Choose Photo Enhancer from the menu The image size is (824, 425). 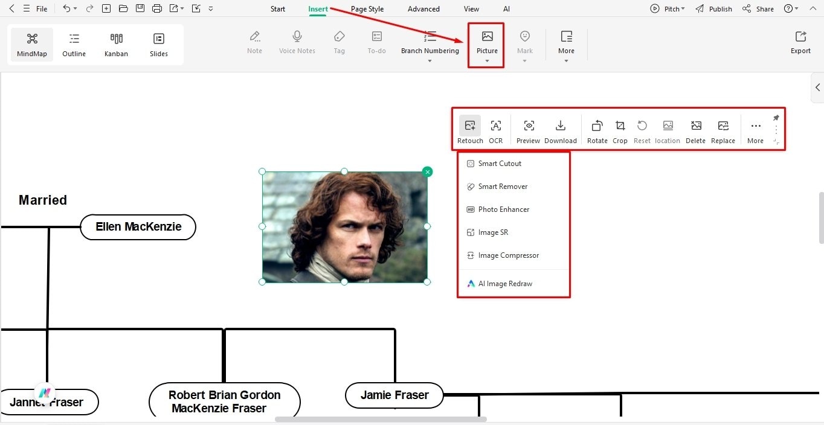point(504,209)
